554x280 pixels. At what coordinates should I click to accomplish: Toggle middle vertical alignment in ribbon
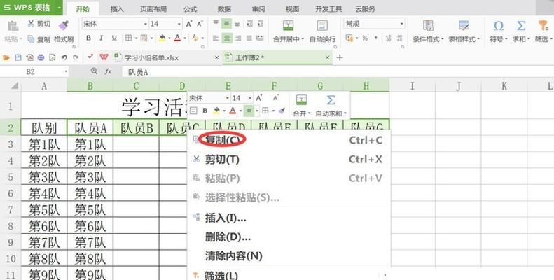226,23
